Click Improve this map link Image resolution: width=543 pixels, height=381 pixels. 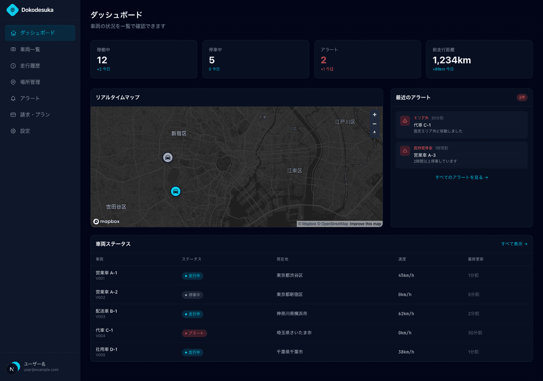365,224
